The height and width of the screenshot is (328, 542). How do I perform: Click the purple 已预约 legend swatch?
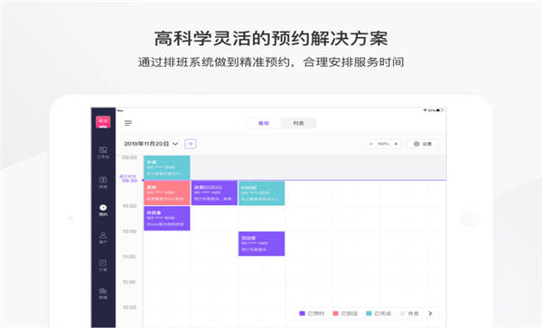[302, 314]
